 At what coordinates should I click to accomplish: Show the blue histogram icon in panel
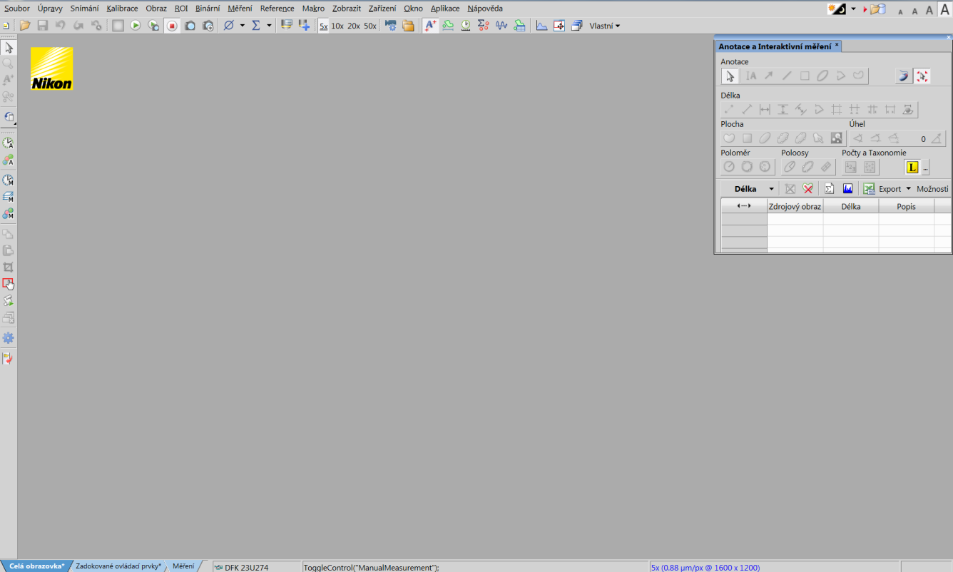(x=847, y=189)
